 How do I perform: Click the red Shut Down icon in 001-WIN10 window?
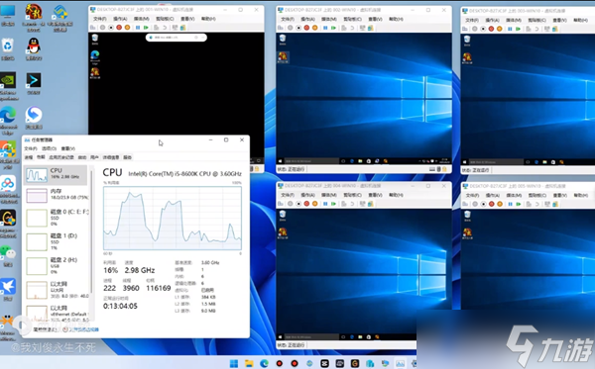(119, 28)
